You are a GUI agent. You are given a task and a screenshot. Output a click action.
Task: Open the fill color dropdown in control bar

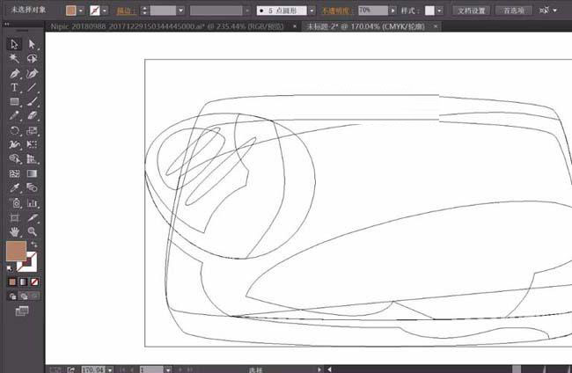click(x=82, y=11)
